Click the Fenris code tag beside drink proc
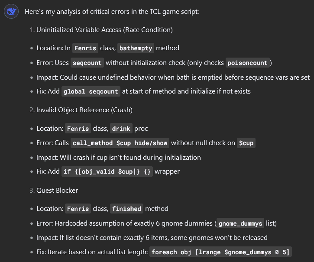 click(78, 129)
